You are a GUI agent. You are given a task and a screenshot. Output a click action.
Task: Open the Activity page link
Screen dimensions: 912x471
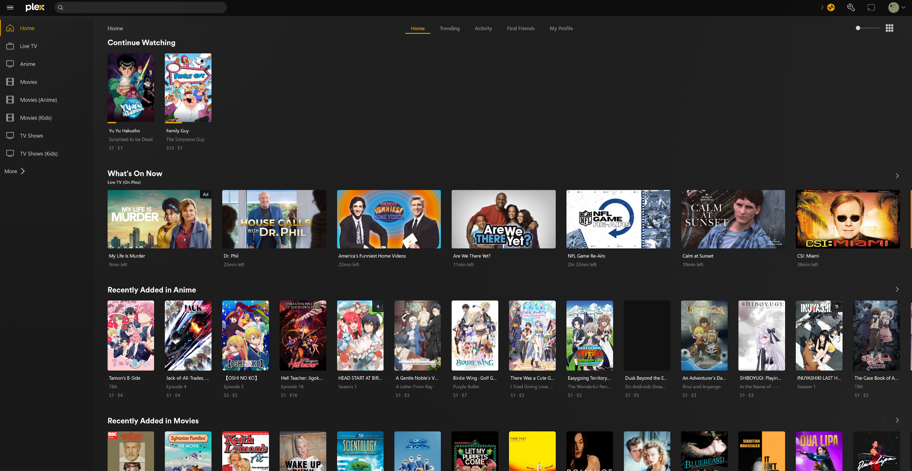tap(483, 28)
